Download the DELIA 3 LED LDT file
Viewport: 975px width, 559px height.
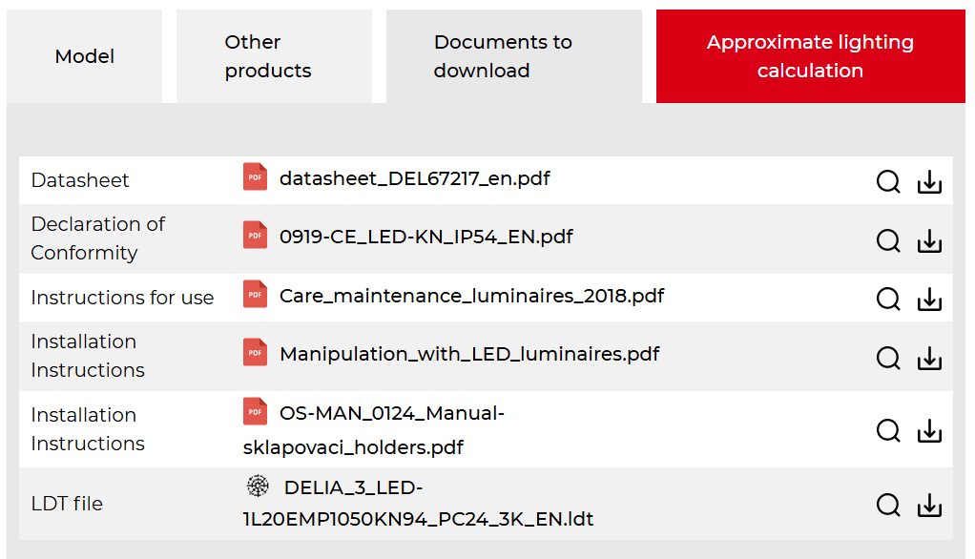click(x=929, y=505)
